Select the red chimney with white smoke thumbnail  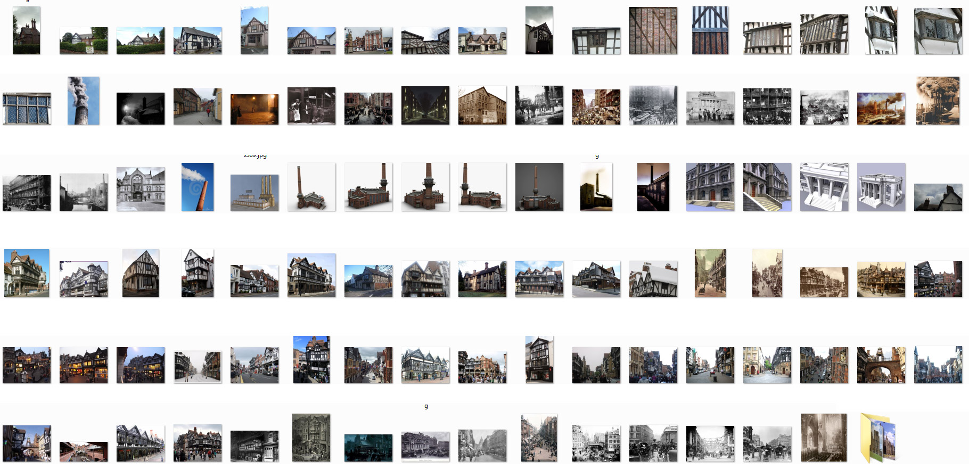[x=198, y=187]
